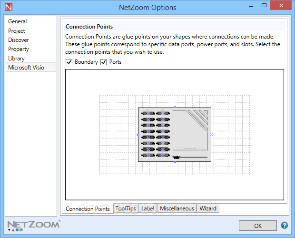Maximize the NetZoom Options window
This screenshot has width=295, height=238.
pos(264,6)
